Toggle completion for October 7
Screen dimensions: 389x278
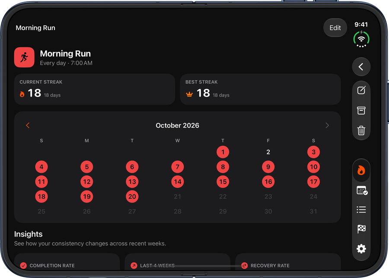pyautogui.click(x=177, y=167)
